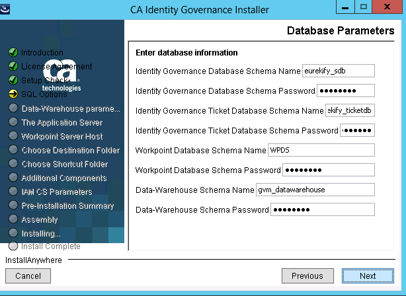Click the bullet beside Assembly step
Screen dimensions: 406x296
click(13, 219)
